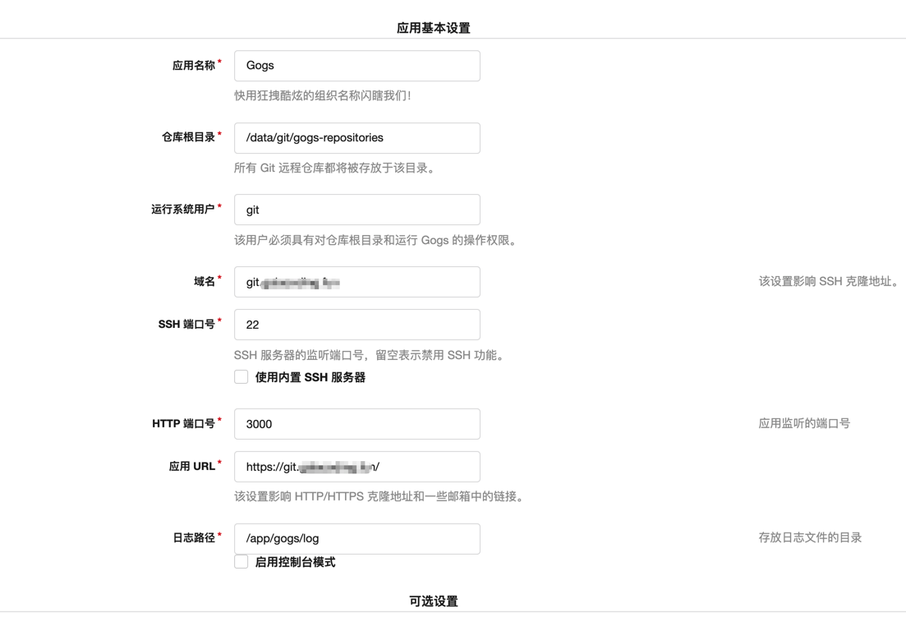This screenshot has height=618, width=906.
Task: Click the SSH 端口号 field showing 22
Action: 356,325
